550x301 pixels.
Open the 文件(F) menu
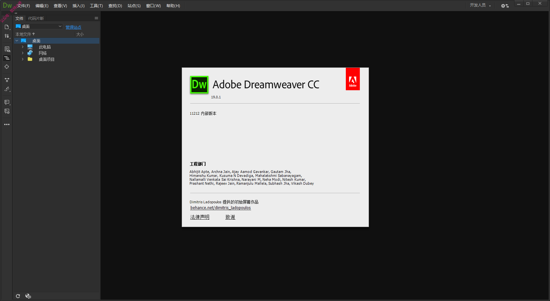(23, 6)
